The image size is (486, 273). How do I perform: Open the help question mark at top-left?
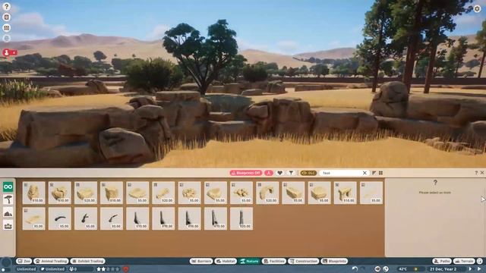tap(7, 7)
